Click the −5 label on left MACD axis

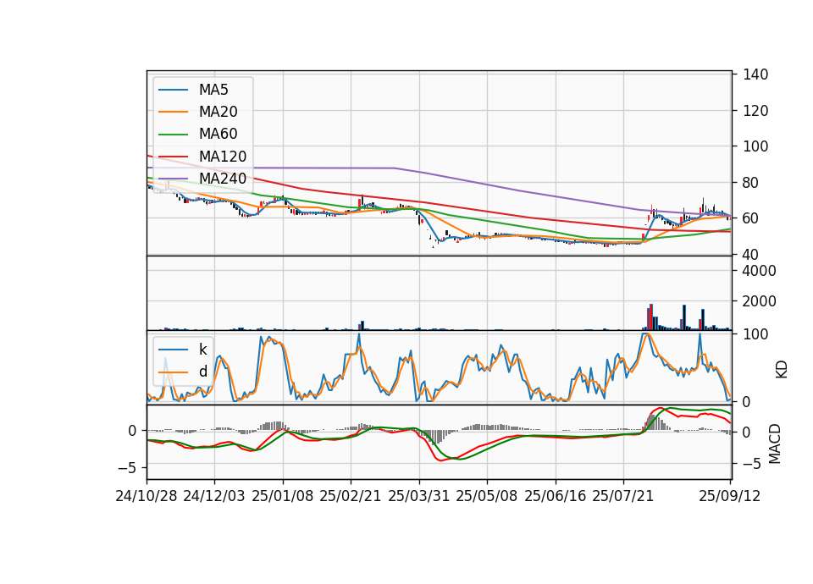[x=127, y=468]
